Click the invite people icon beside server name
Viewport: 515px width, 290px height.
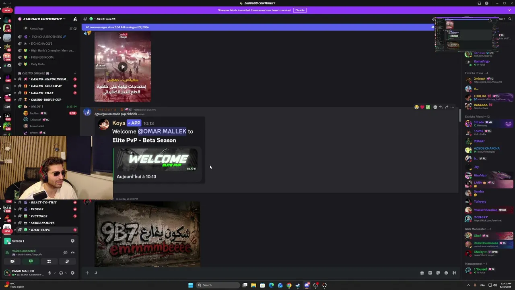point(75,19)
